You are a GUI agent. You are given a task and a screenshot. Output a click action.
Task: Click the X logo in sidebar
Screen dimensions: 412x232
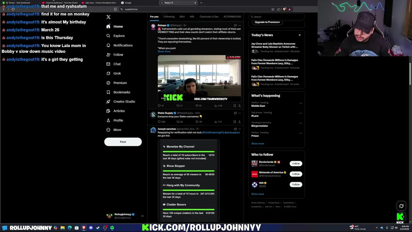[x=108, y=17]
